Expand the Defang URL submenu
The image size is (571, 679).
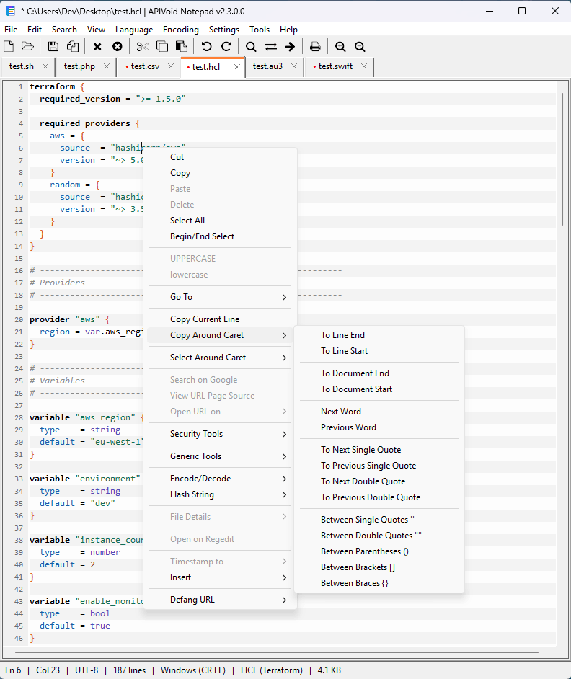[220, 600]
